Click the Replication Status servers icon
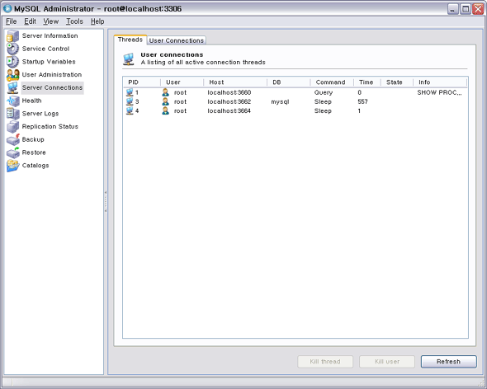Screen dimensions: 487x389 click(x=12, y=127)
